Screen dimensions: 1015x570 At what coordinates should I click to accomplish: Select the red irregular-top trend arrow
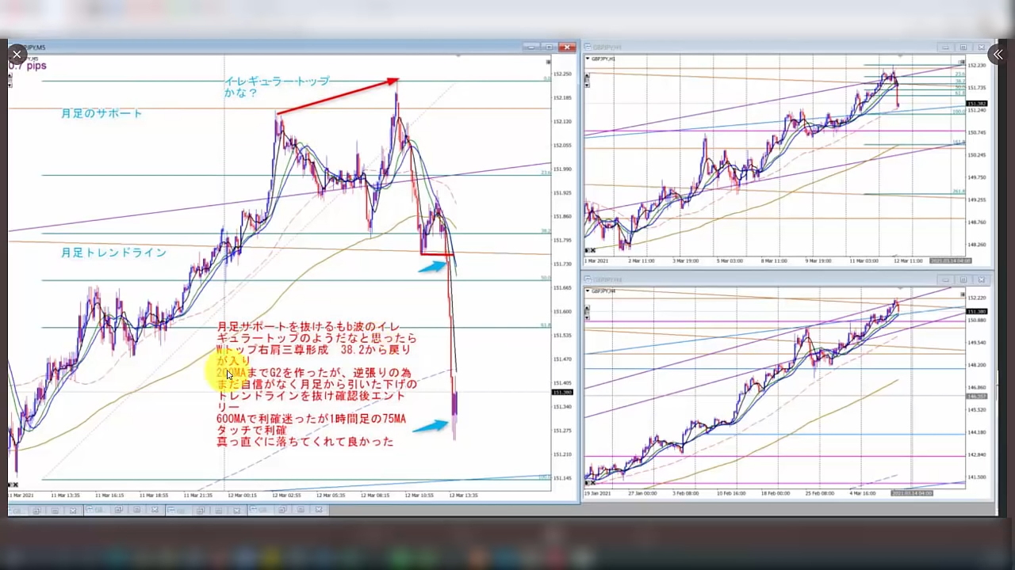337,97
